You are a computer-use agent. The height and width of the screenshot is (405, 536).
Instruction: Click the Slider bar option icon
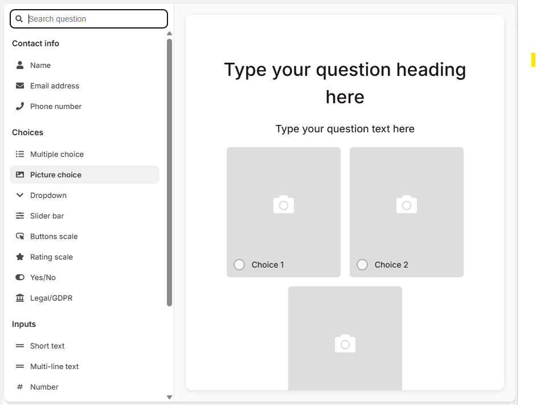pyautogui.click(x=20, y=216)
